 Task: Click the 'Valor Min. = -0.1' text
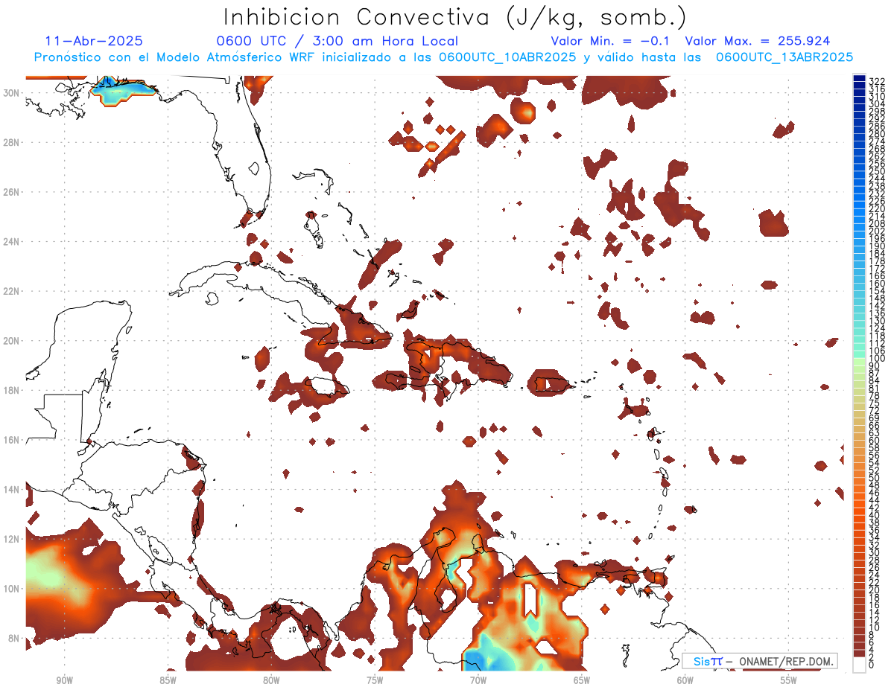click(x=611, y=42)
